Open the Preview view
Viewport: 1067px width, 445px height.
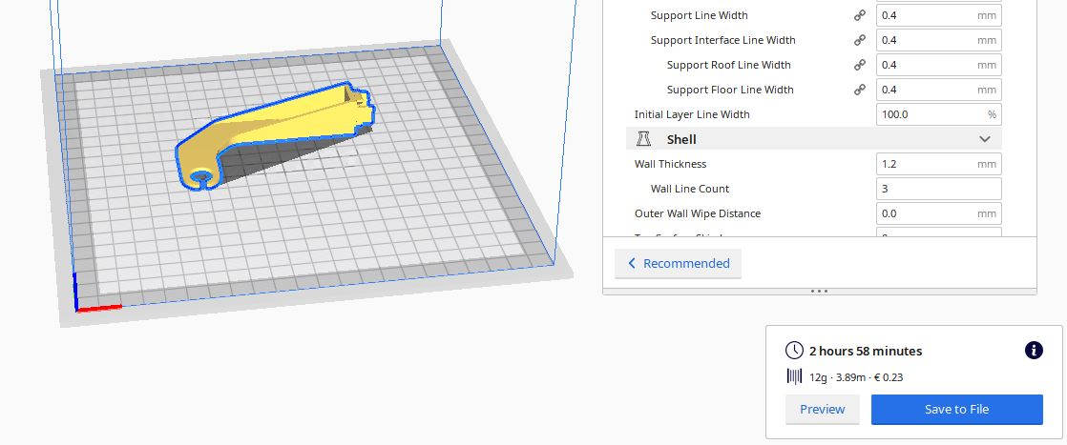(x=822, y=410)
